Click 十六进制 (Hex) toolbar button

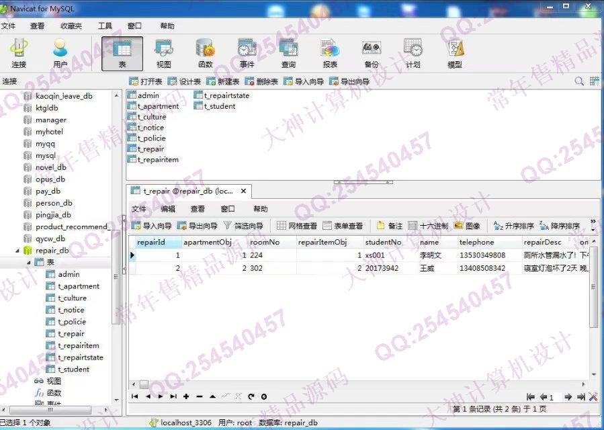428,226
